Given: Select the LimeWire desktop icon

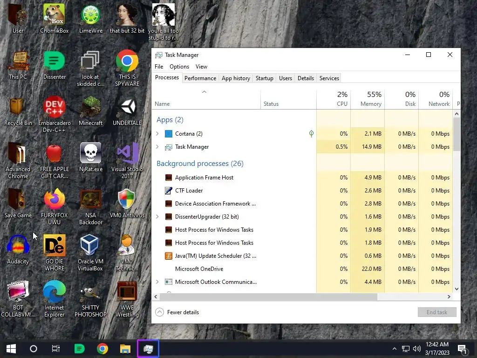Looking at the screenshot, I should pos(91,19).
